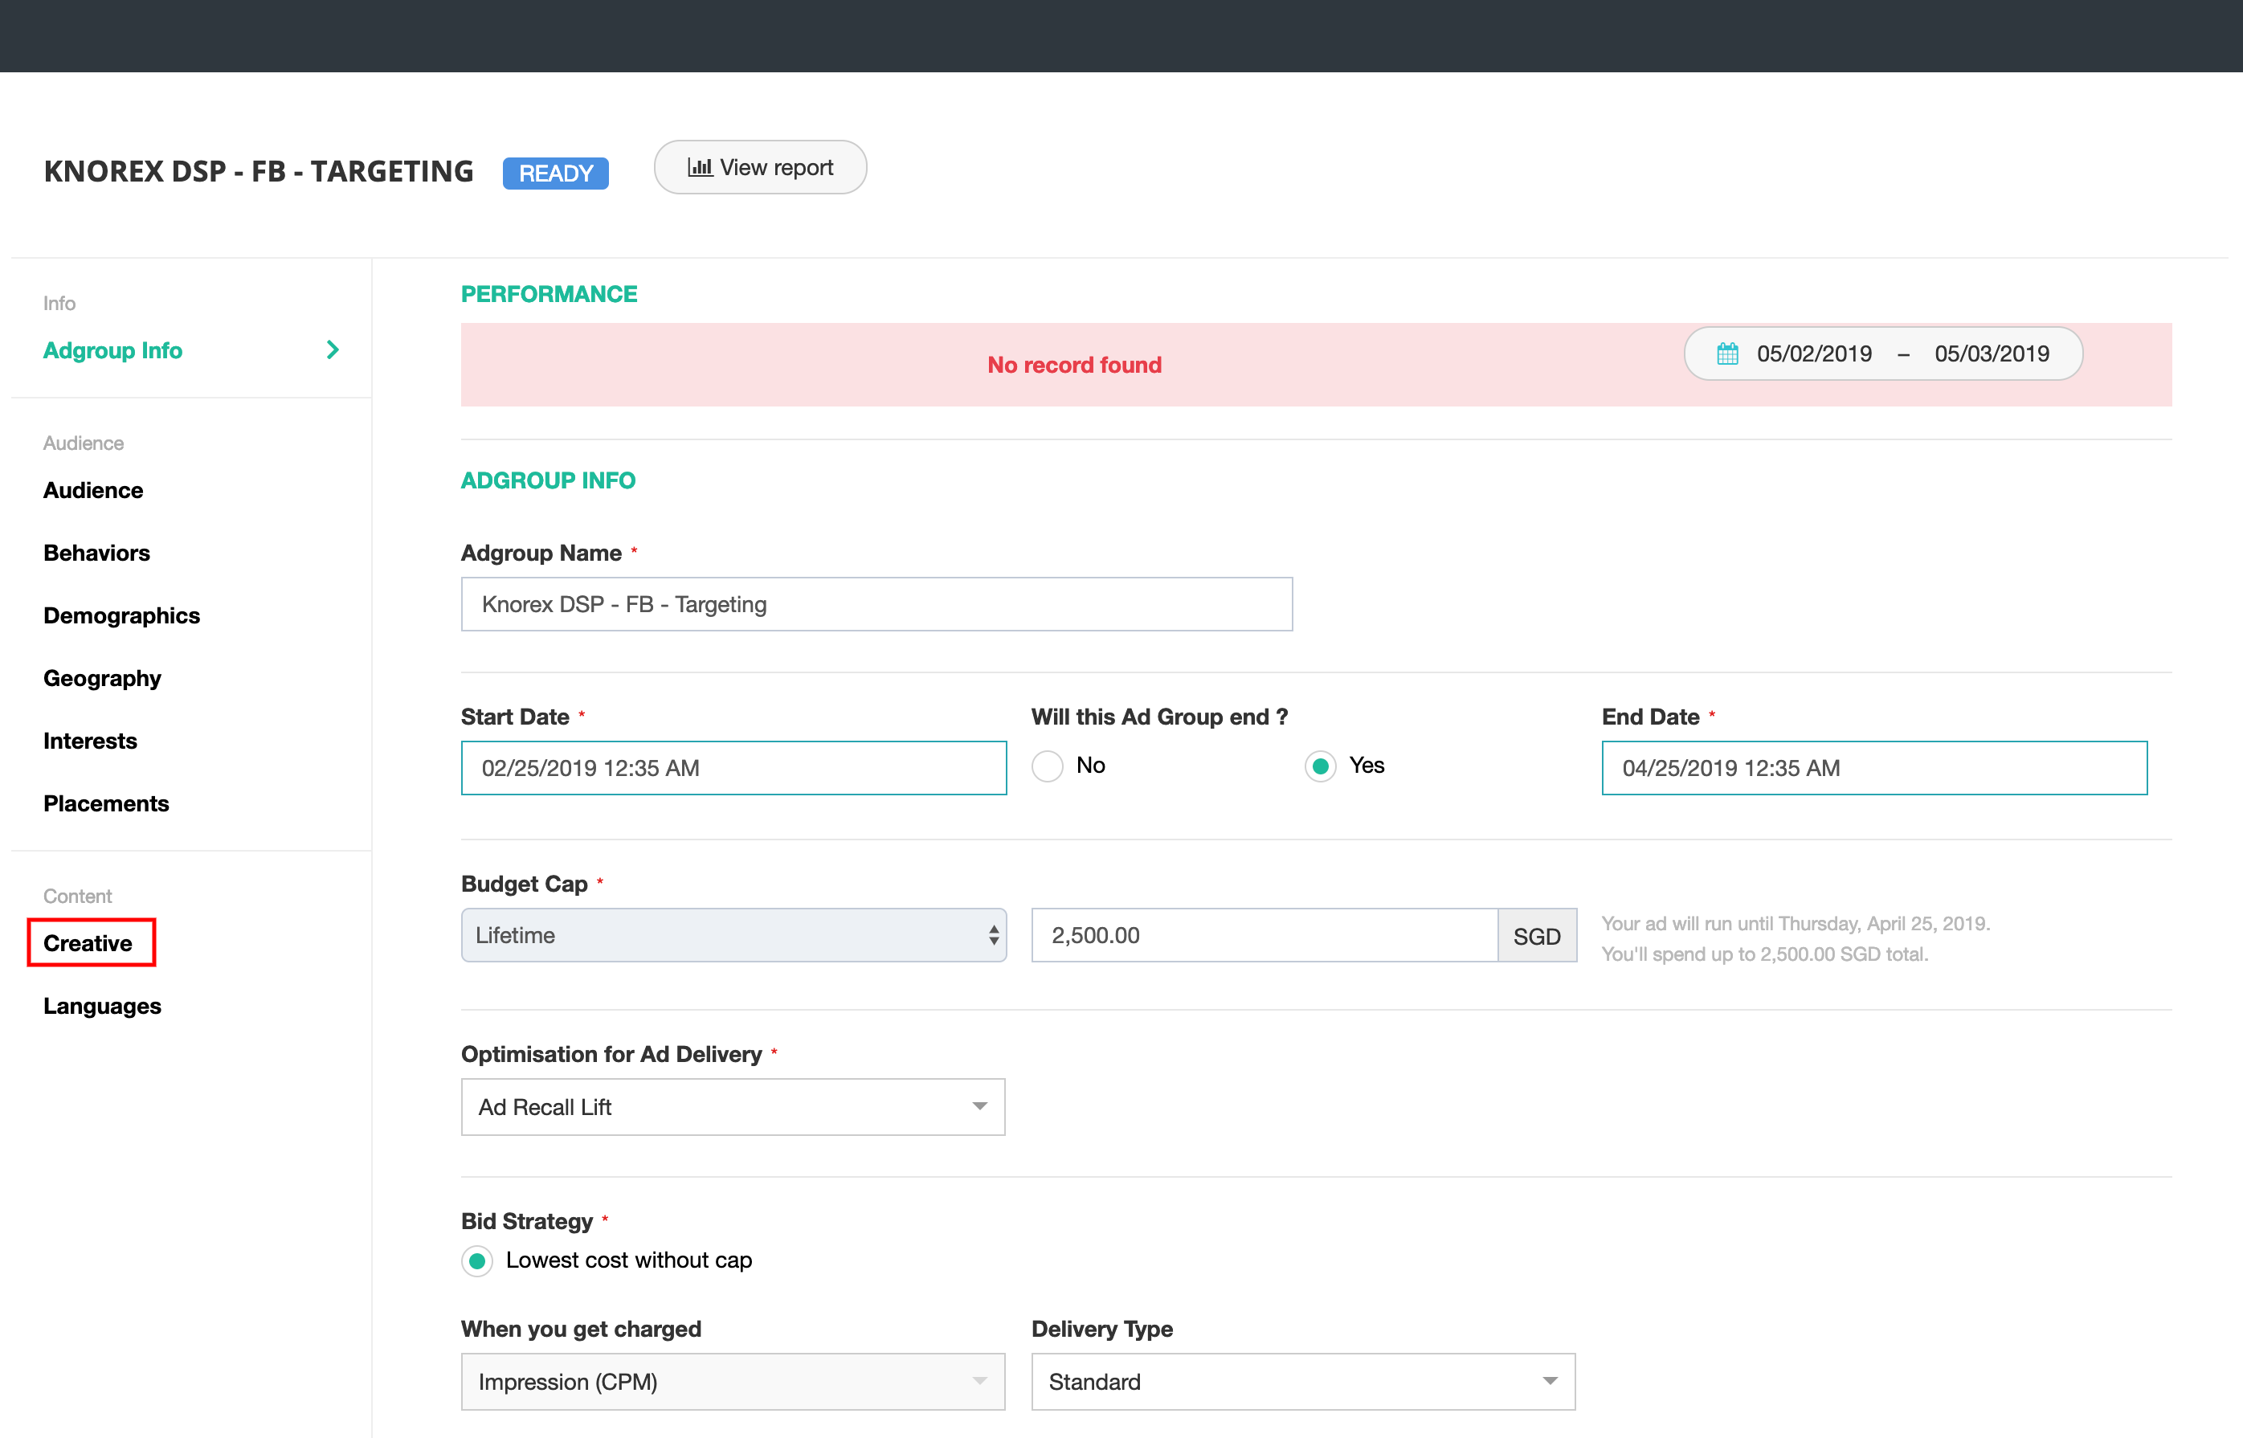The image size is (2243, 1438).
Task: Open the Standard delivery type dropdown
Action: (1302, 1381)
